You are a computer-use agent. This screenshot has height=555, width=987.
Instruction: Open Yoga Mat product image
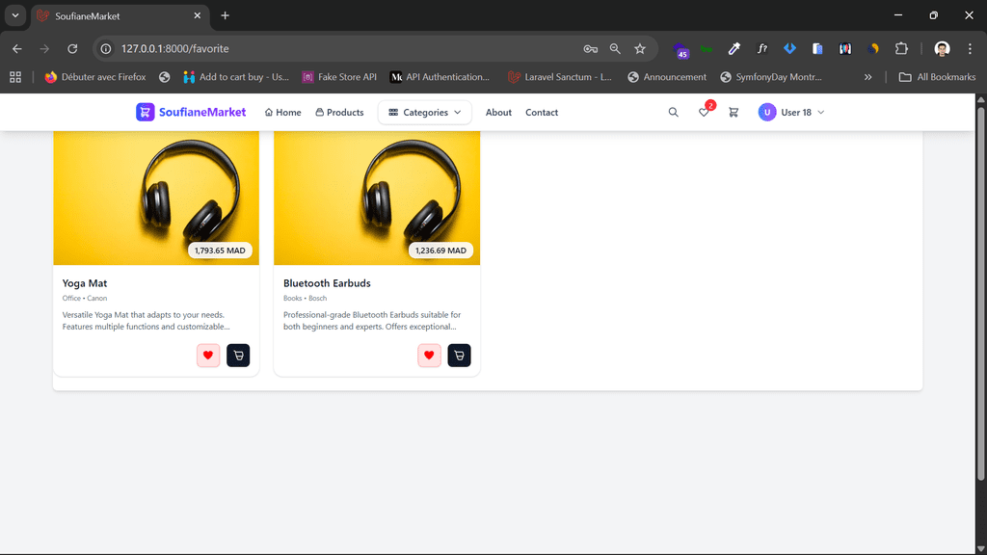[x=156, y=198]
